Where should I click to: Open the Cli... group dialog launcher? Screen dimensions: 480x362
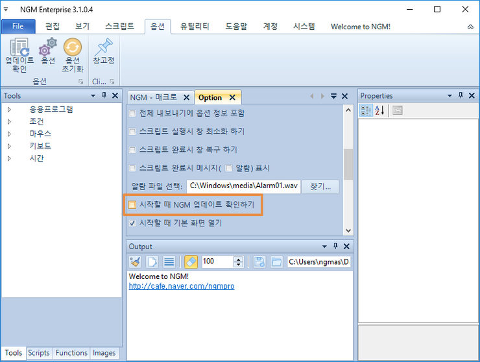(112, 82)
